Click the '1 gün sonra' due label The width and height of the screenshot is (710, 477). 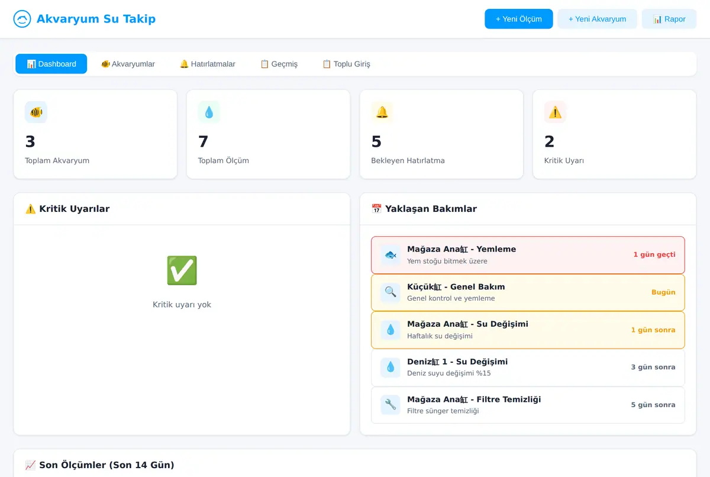point(653,330)
